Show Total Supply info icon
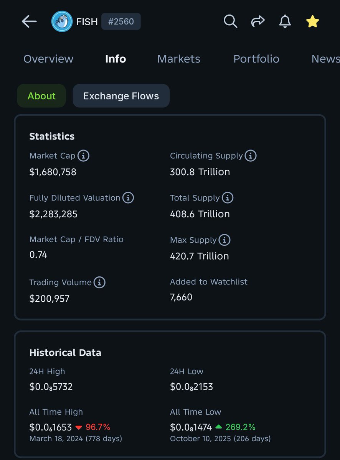 point(228,198)
